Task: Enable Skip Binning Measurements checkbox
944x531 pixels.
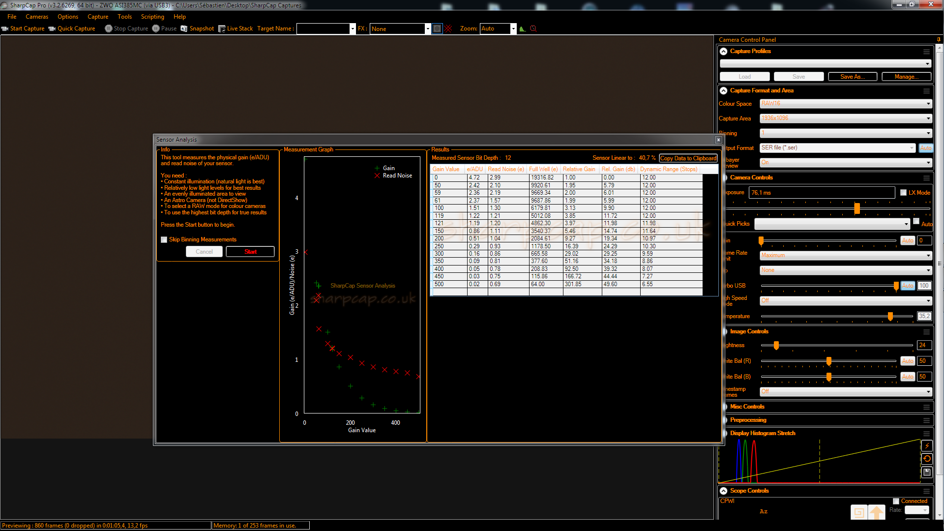Action: point(164,240)
